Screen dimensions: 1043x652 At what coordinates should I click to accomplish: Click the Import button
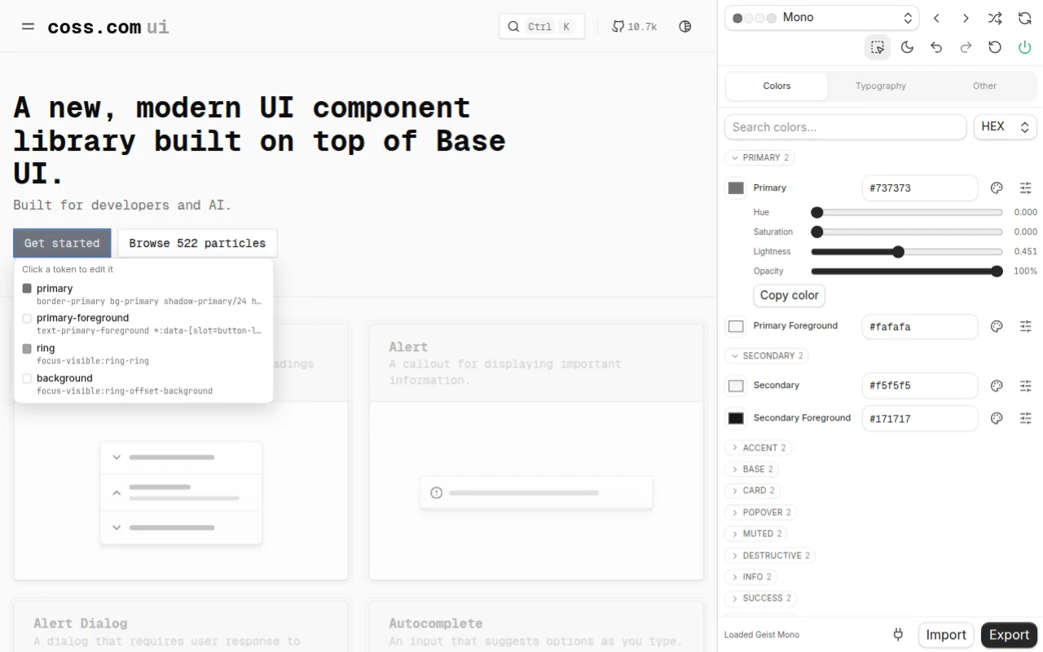[946, 635]
